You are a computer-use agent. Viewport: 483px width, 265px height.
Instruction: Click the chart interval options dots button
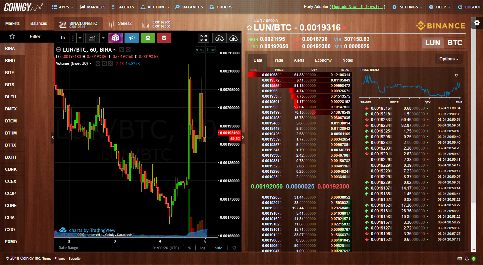click(x=73, y=38)
